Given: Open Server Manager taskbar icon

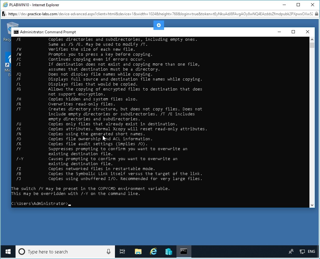Looking at the screenshot, I should [x=169, y=252].
